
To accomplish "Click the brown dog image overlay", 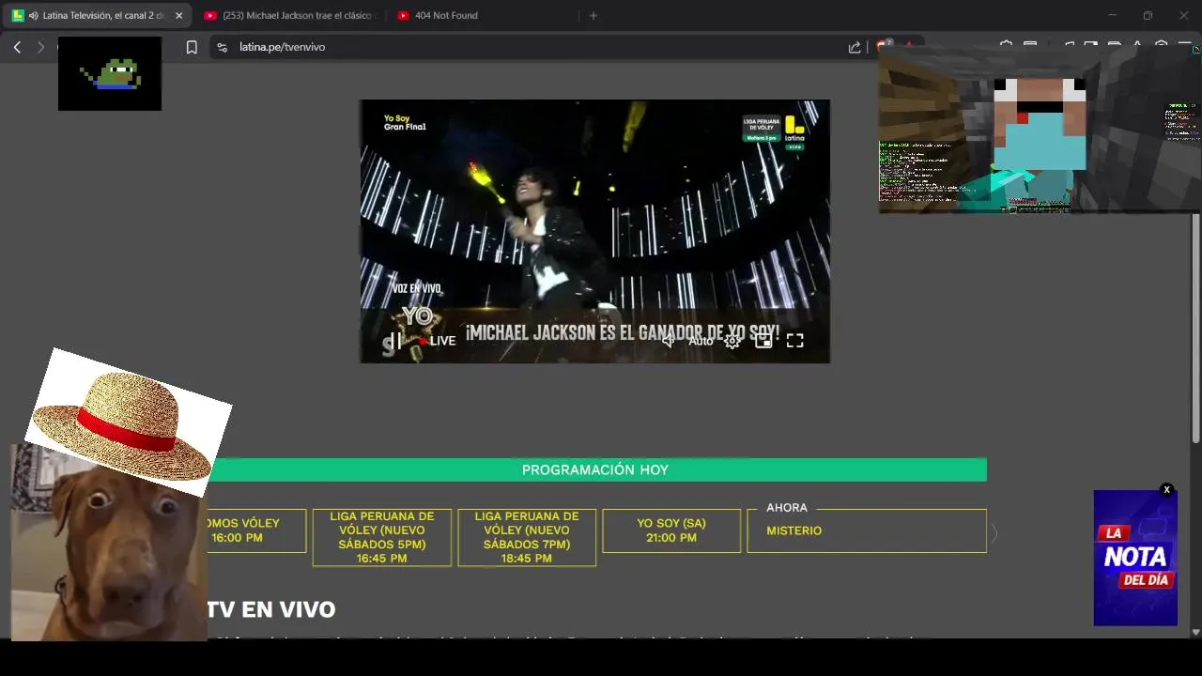I will point(108,554).
